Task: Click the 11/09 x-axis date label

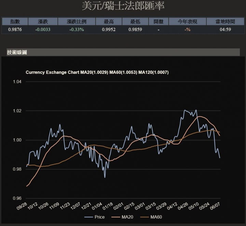Action: pyautogui.click(x=54, y=206)
